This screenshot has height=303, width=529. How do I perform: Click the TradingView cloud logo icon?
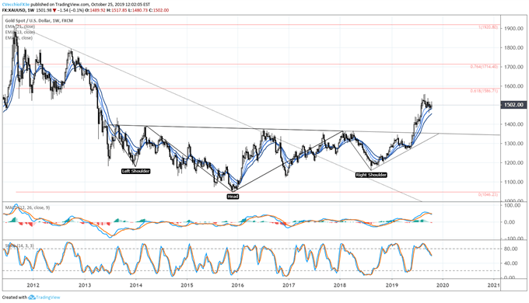click(32, 298)
